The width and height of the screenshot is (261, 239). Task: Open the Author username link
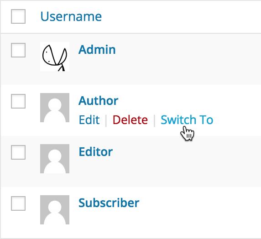(99, 101)
